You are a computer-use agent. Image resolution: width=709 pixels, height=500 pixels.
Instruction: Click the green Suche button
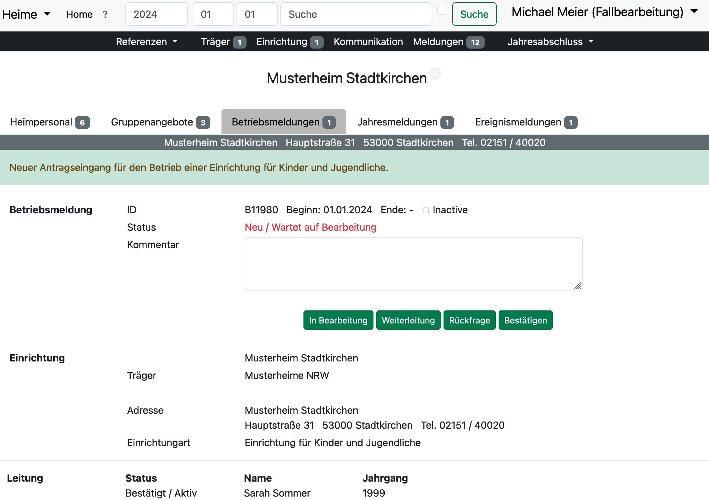click(474, 14)
